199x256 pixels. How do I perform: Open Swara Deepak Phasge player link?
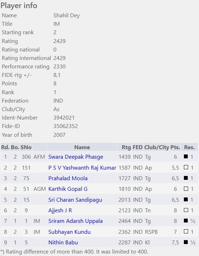click(76, 157)
